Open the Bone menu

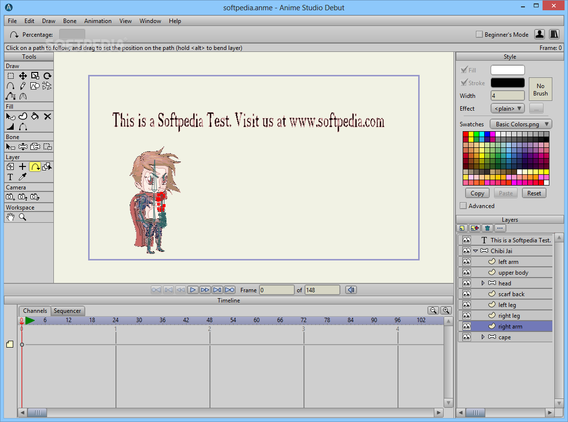click(70, 21)
